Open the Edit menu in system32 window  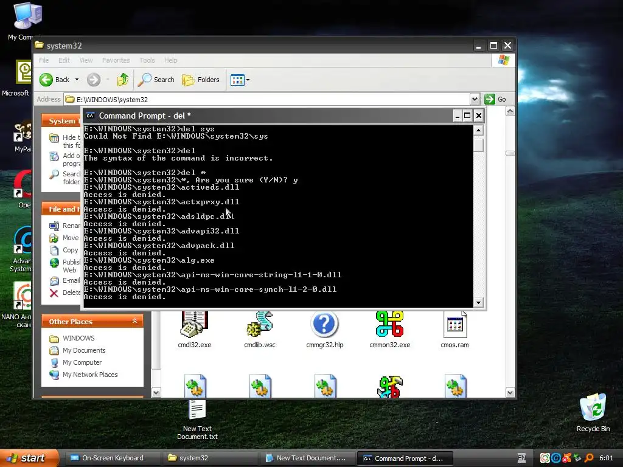coord(64,60)
